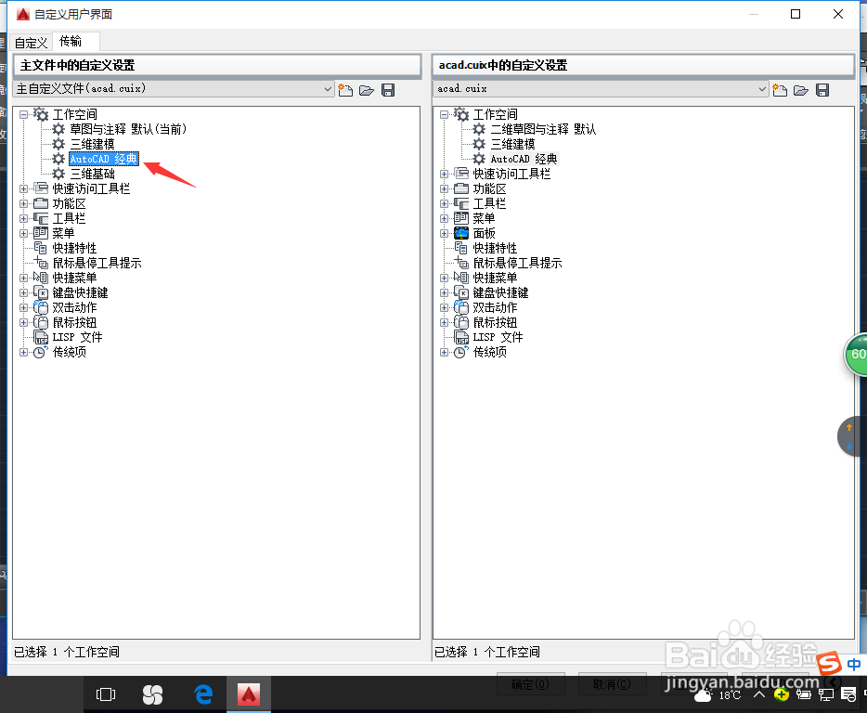Select right 双击动作 label

[x=495, y=307]
